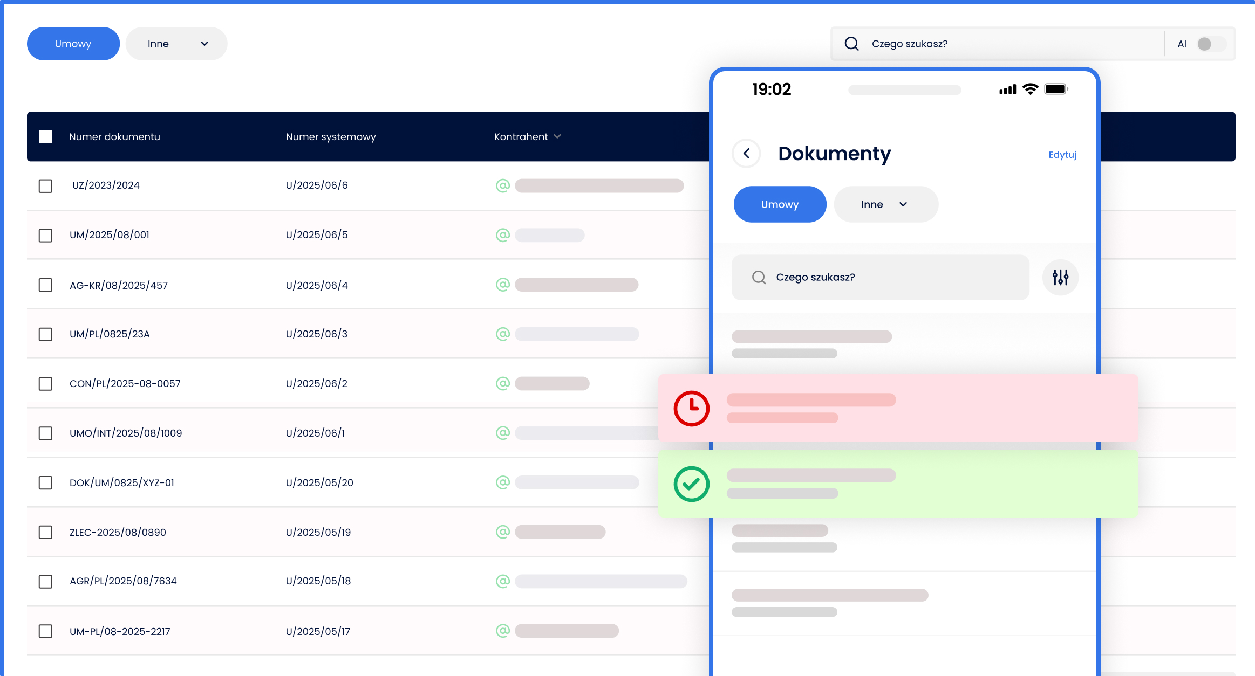
Task: Click the Wi-Fi icon in phone status bar
Action: pos(1030,89)
